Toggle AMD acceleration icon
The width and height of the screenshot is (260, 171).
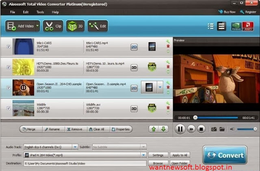point(248,26)
